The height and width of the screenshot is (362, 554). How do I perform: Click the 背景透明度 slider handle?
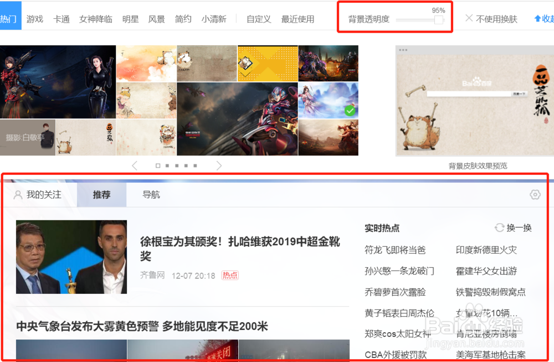438,20
